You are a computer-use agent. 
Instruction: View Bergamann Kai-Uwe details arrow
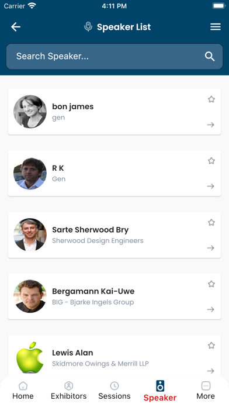(210, 309)
